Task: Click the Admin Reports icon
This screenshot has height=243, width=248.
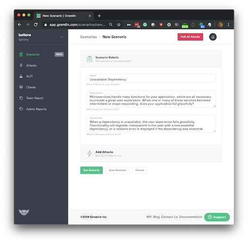Action: pyautogui.click(x=21, y=109)
